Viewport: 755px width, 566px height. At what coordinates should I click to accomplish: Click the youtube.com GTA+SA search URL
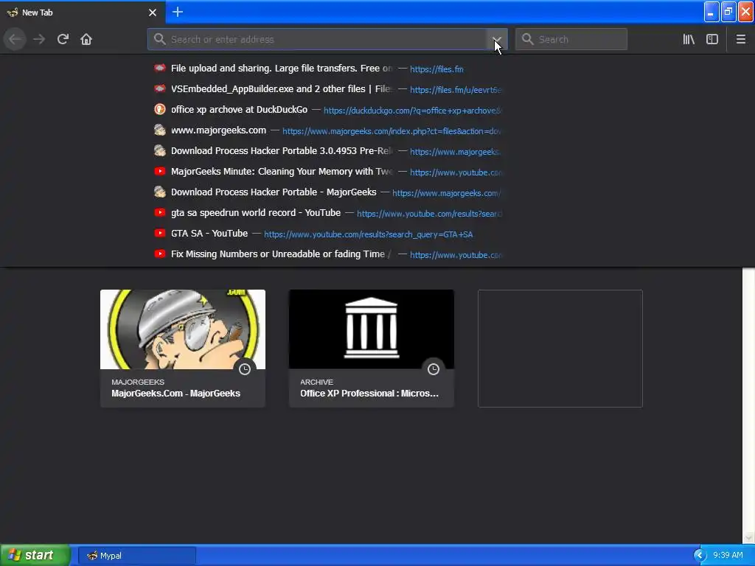pos(369,234)
